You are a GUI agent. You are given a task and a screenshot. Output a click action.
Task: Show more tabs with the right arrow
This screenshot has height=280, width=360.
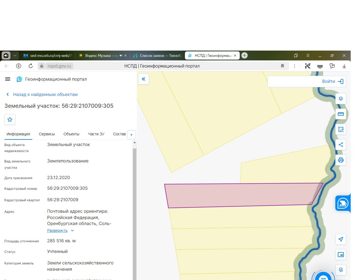click(x=132, y=135)
